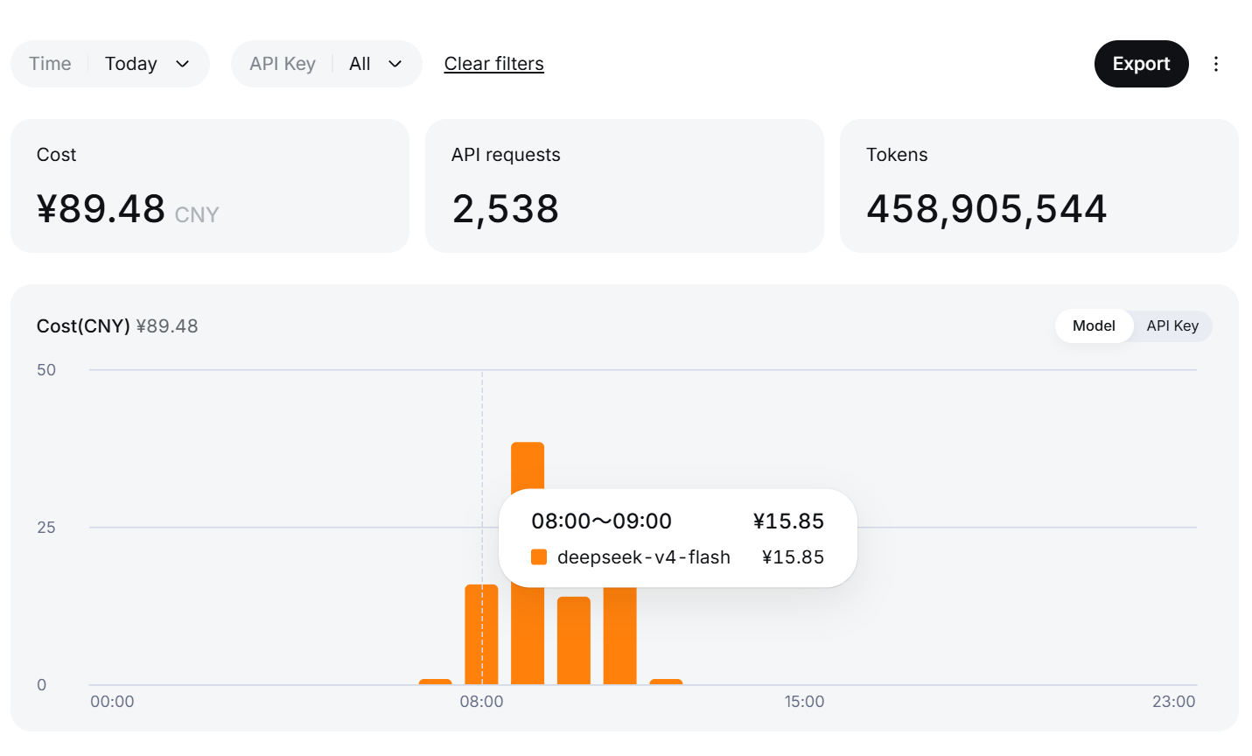The height and width of the screenshot is (756, 1252).
Task: Open the three-dot more options menu
Action: coord(1215,64)
